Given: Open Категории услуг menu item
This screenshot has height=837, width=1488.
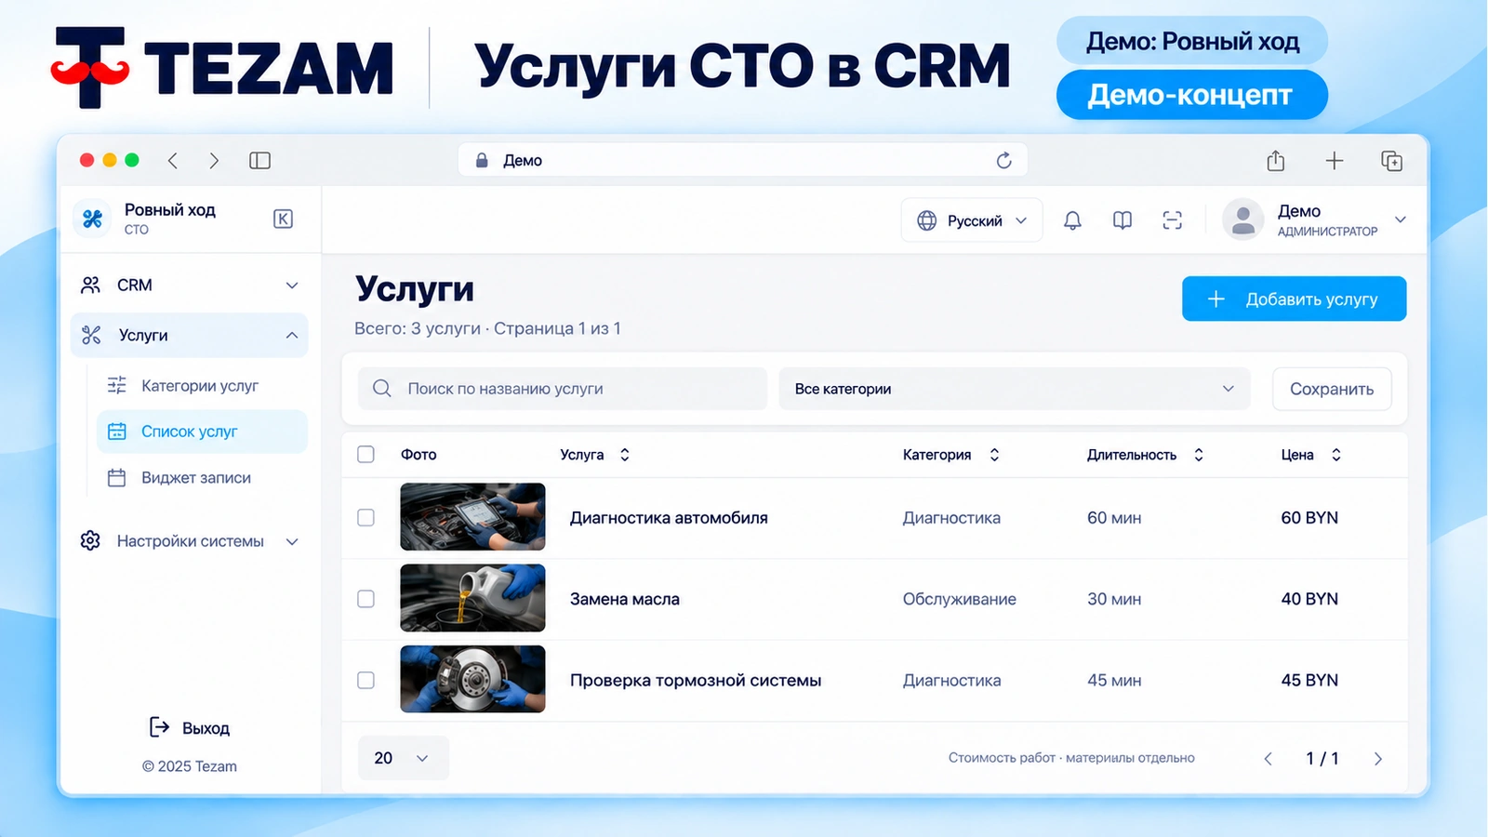Looking at the screenshot, I should pyautogui.click(x=202, y=386).
